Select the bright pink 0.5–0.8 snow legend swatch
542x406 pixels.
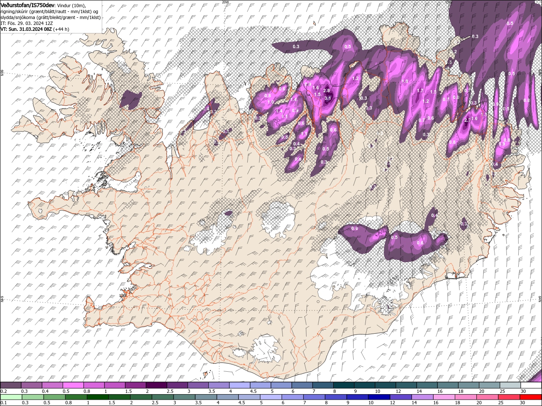coord(73,385)
